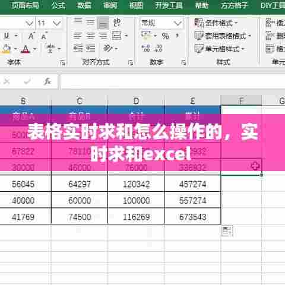Cancel formula entry X icon
The image size is (285, 285).
[7, 81]
